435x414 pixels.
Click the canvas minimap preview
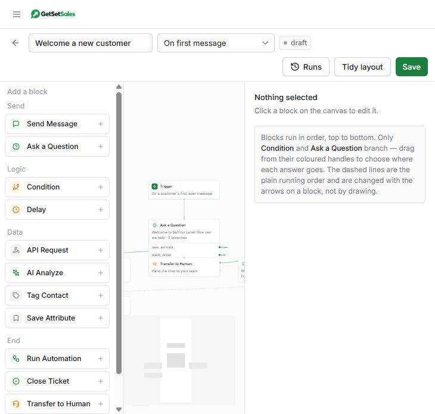coord(179,360)
